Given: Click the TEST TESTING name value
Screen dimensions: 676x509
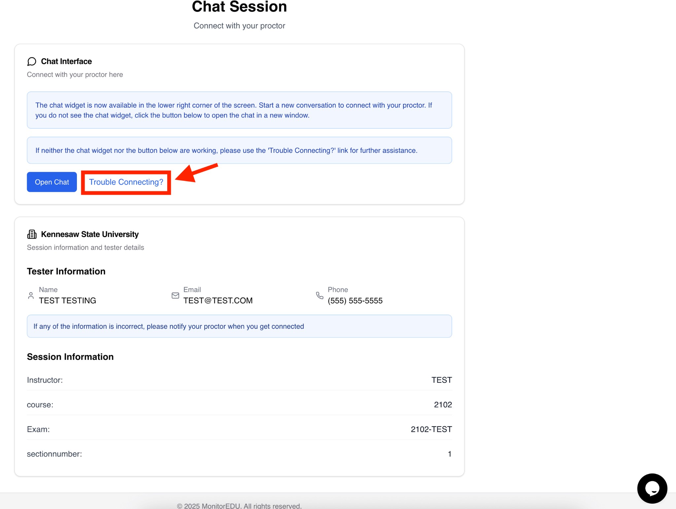Looking at the screenshot, I should [x=67, y=301].
